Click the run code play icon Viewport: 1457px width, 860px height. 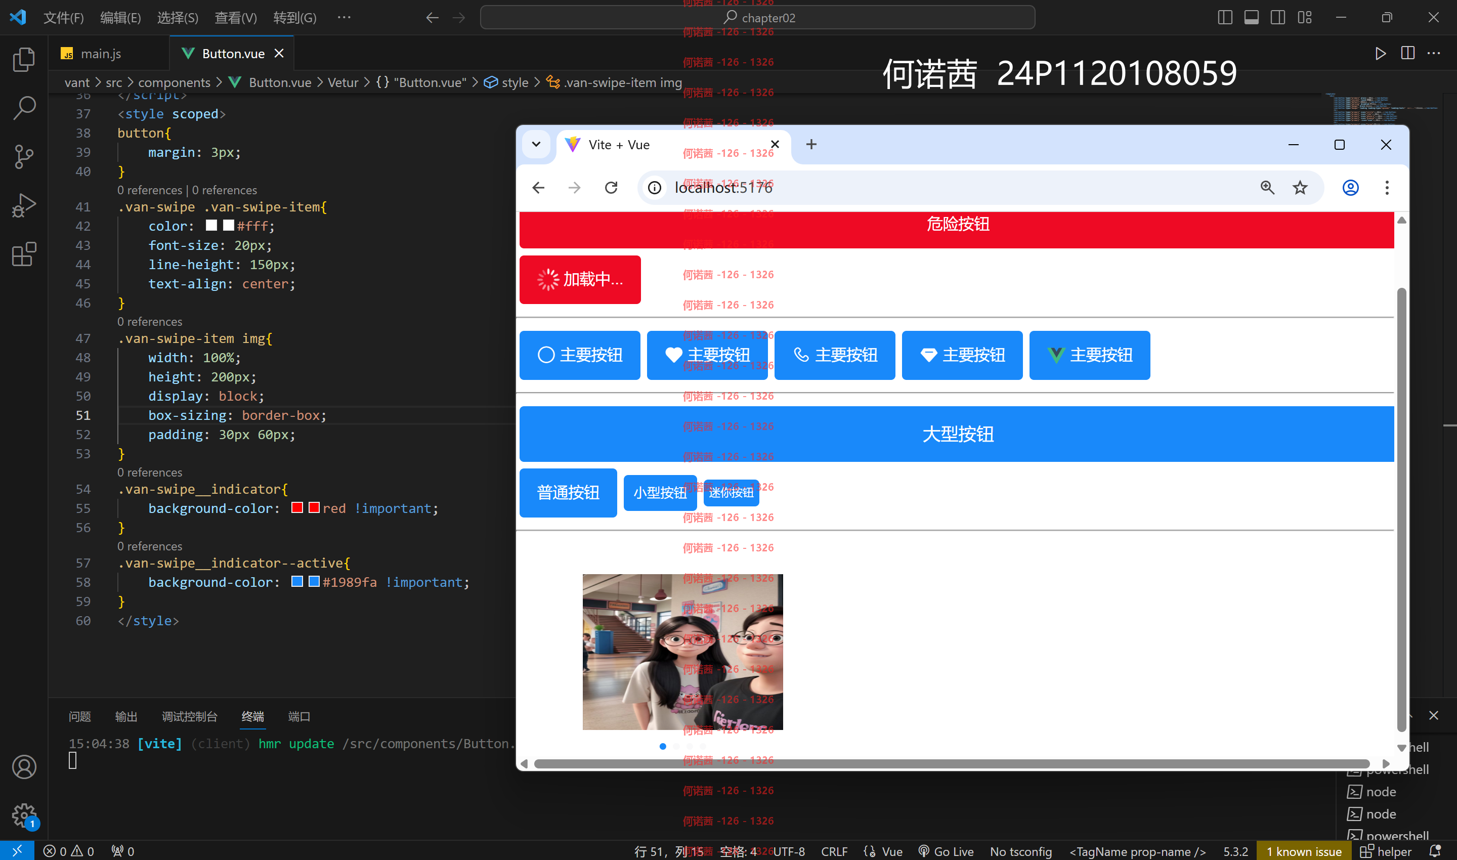(1381, 53)
